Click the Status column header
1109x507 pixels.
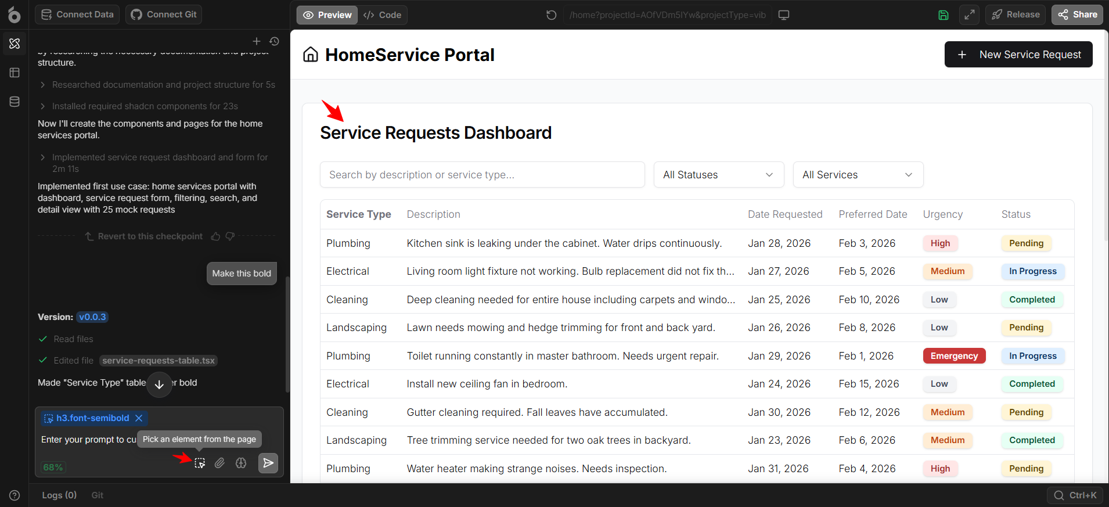[x=1016, y=214]
